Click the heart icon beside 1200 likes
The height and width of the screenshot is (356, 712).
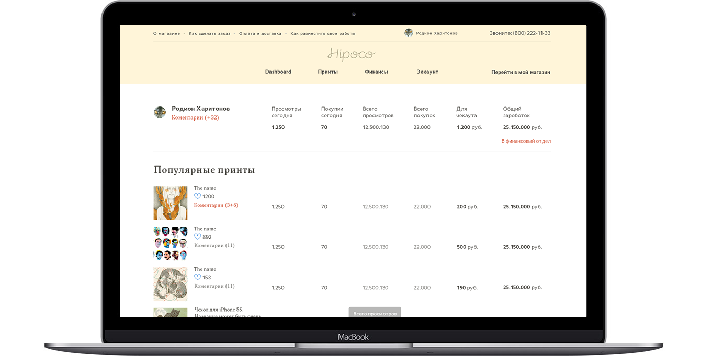[197, 196]
